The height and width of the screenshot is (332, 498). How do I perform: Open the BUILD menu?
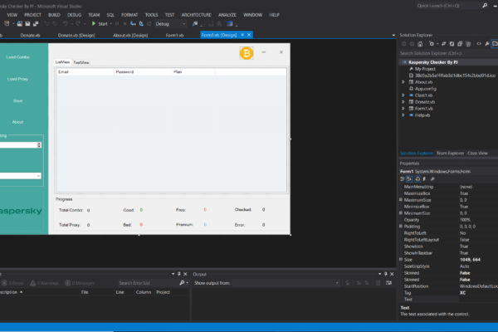pyautogui.click(x=54, y=15)
